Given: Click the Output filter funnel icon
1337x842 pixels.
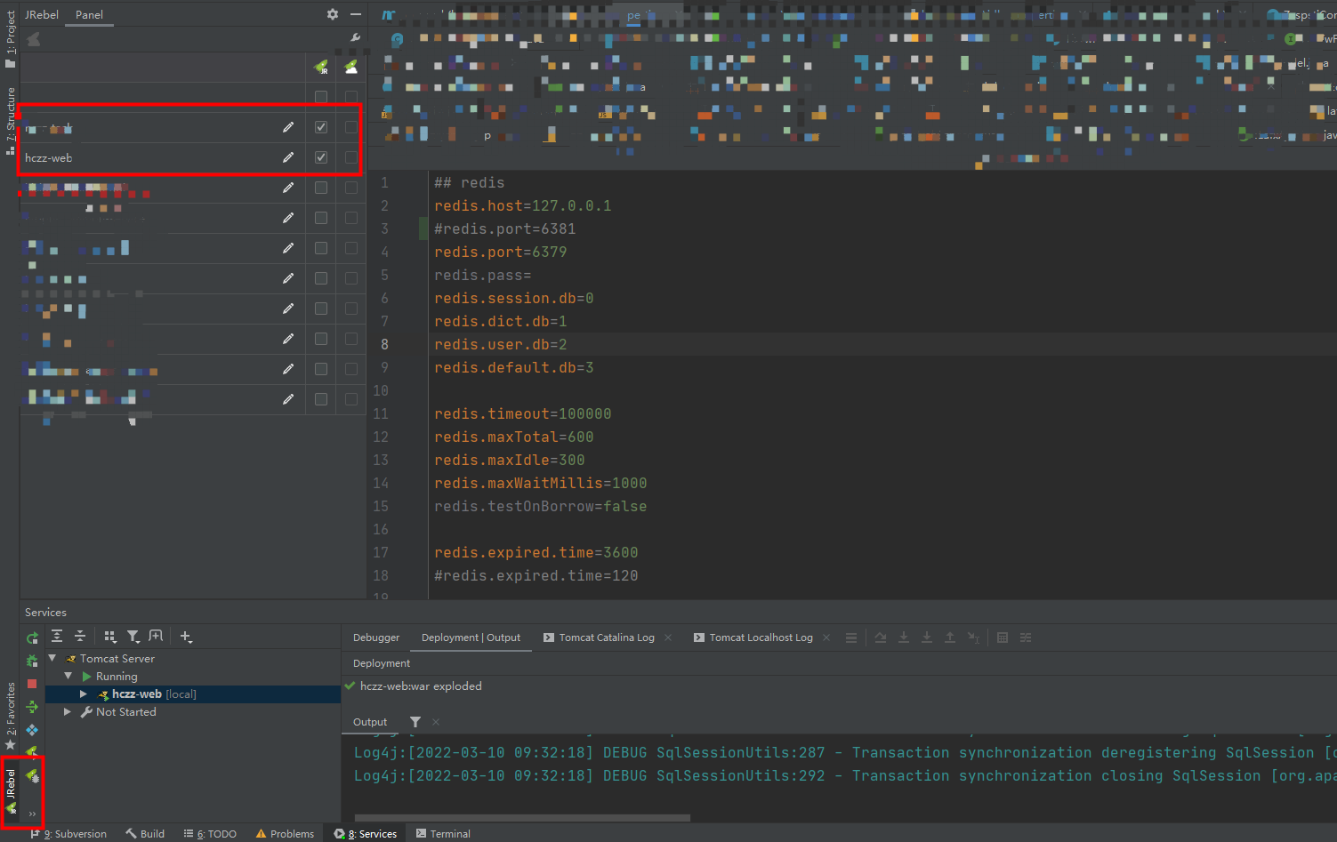Looking at the screenshot, I should [415, 722].
